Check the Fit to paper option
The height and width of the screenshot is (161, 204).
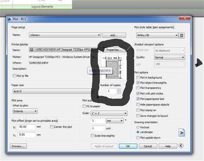[84, 106]
